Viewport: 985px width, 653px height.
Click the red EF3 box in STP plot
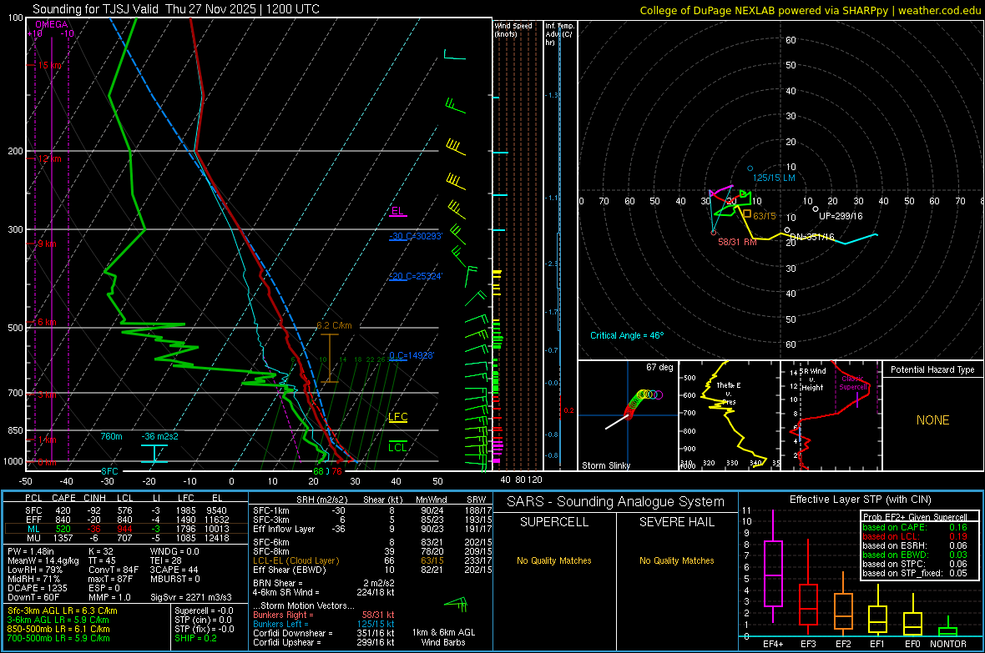(x=808, y=605)
